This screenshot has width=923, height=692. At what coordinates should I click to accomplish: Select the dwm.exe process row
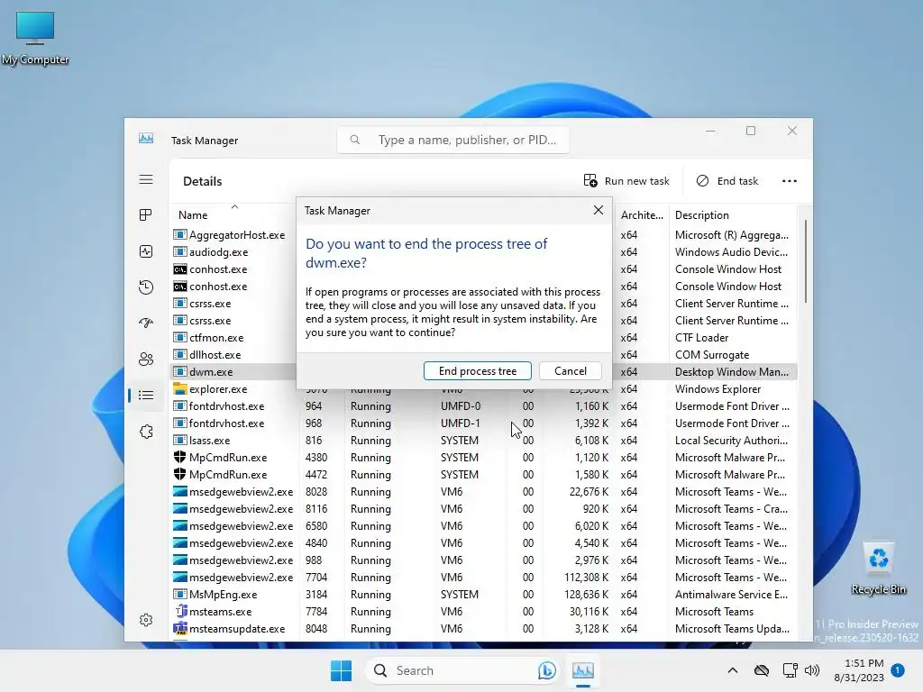pyautogui.click(x=484, y=372)
